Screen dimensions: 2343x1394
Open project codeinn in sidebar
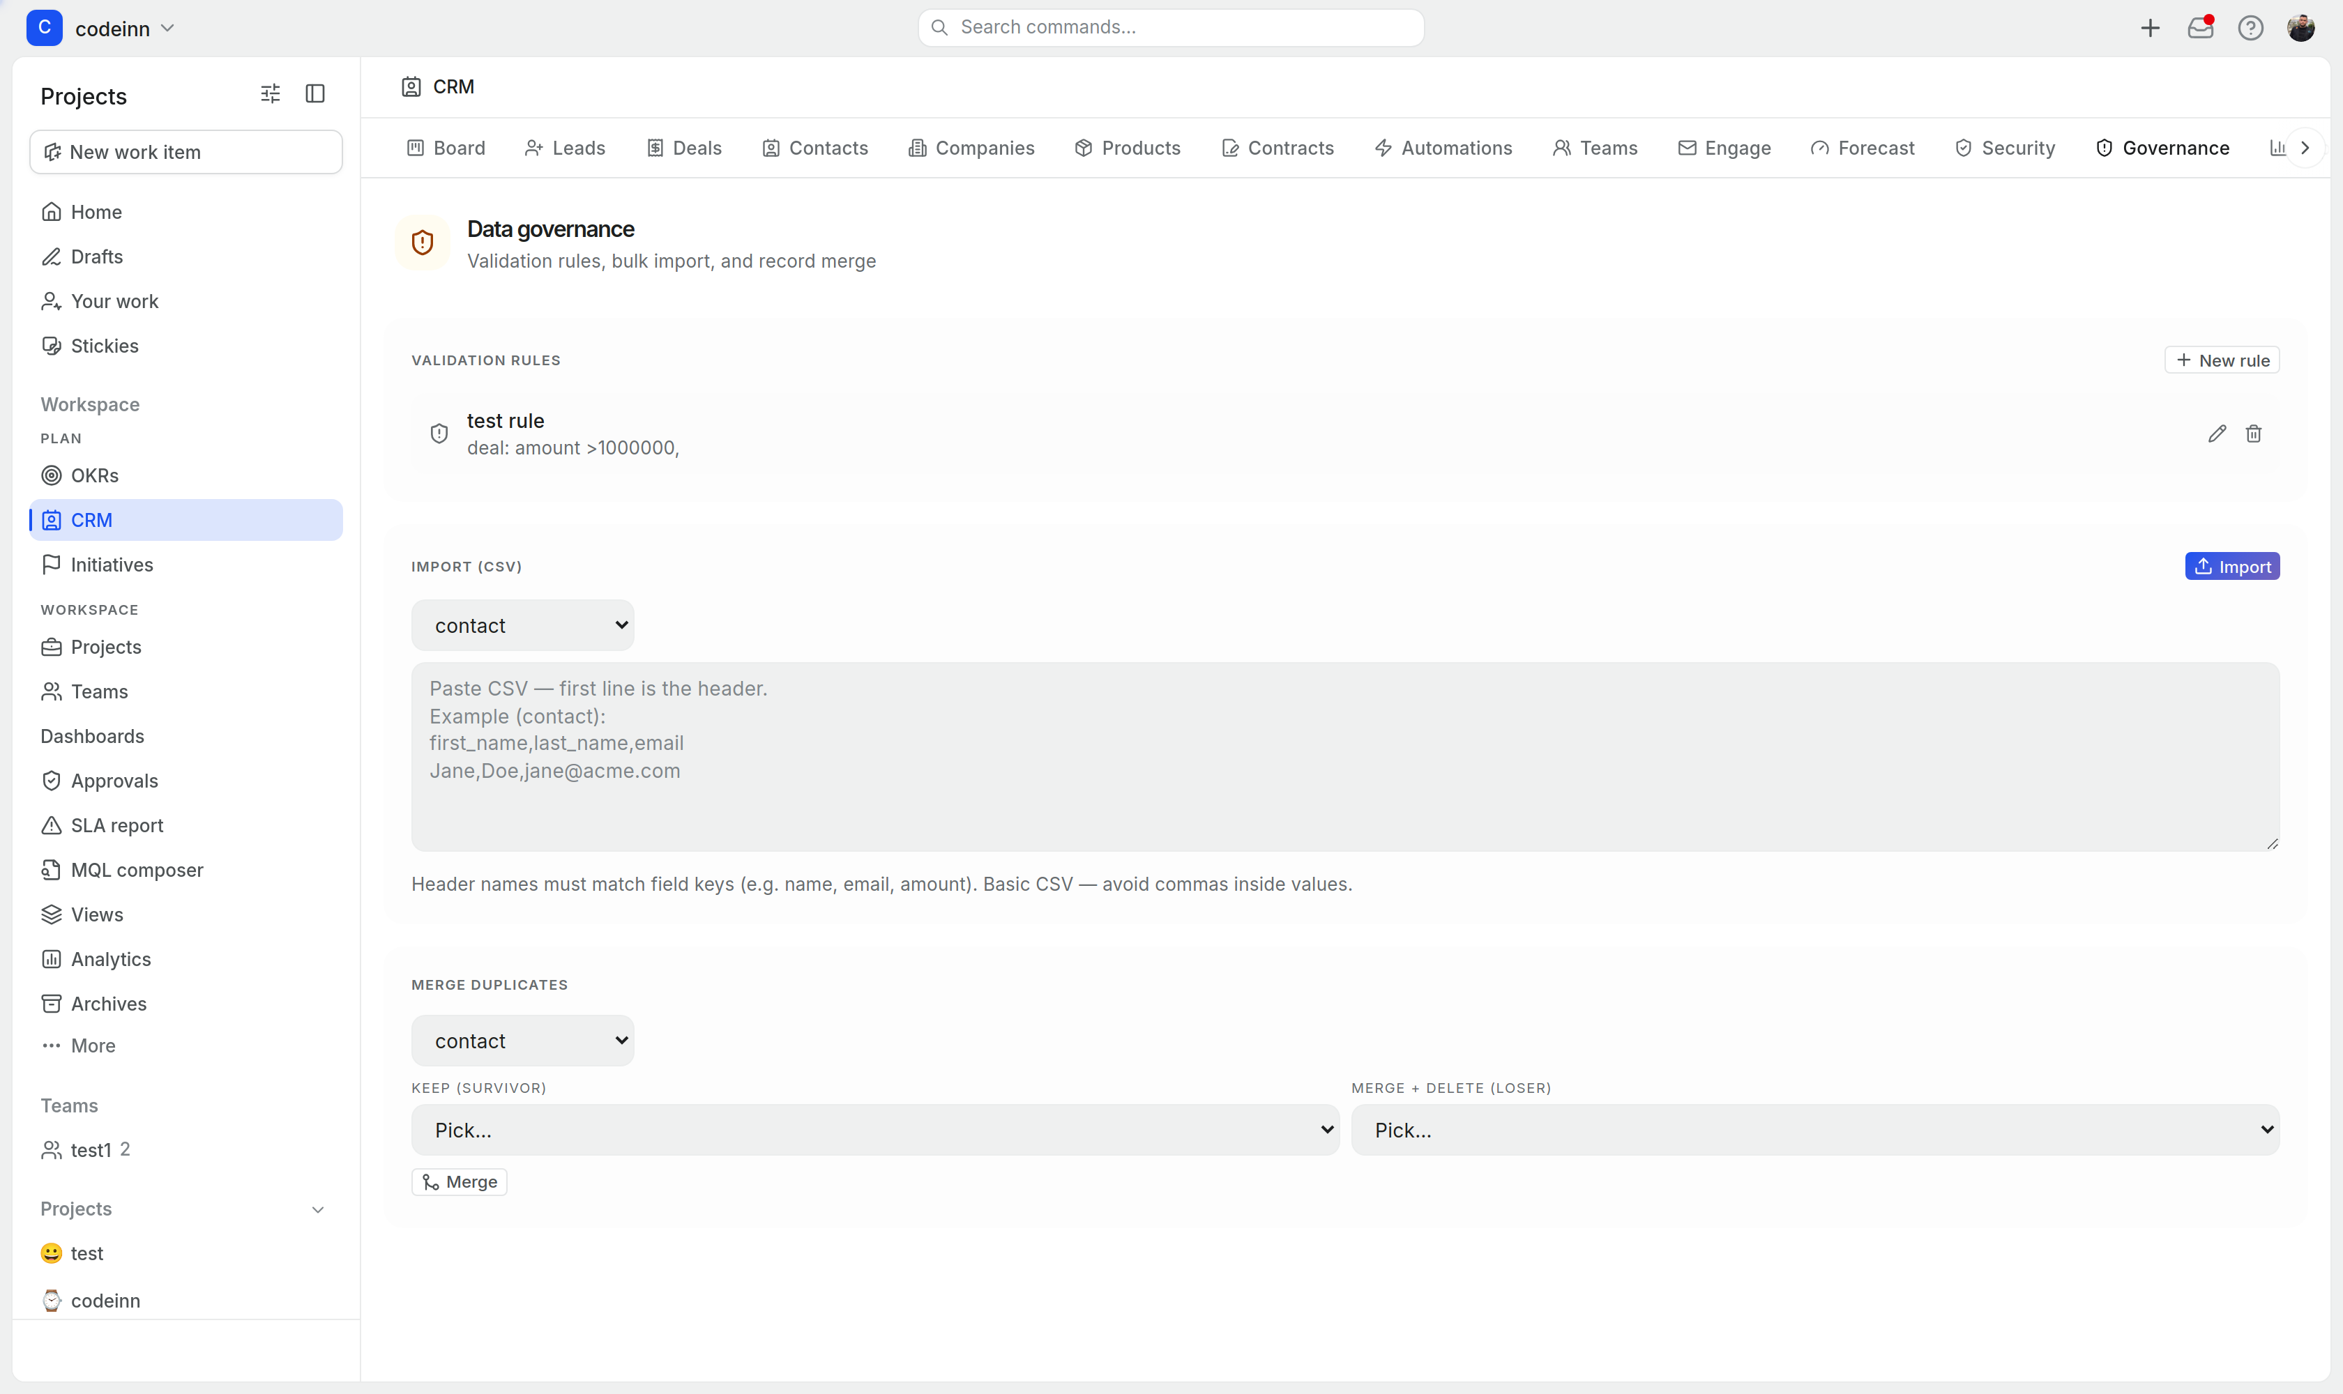pyautogui.click(x=186, y=1301)
